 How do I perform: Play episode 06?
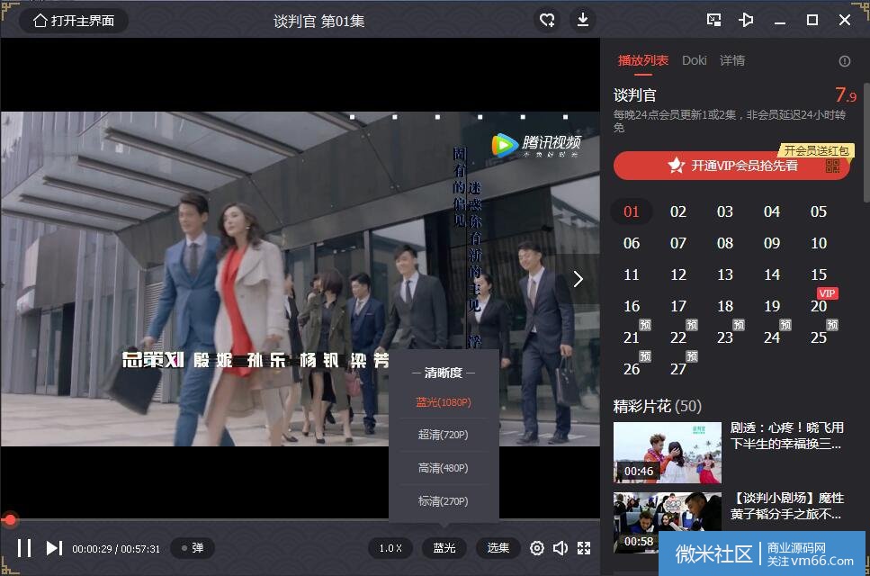pos(632,244)
